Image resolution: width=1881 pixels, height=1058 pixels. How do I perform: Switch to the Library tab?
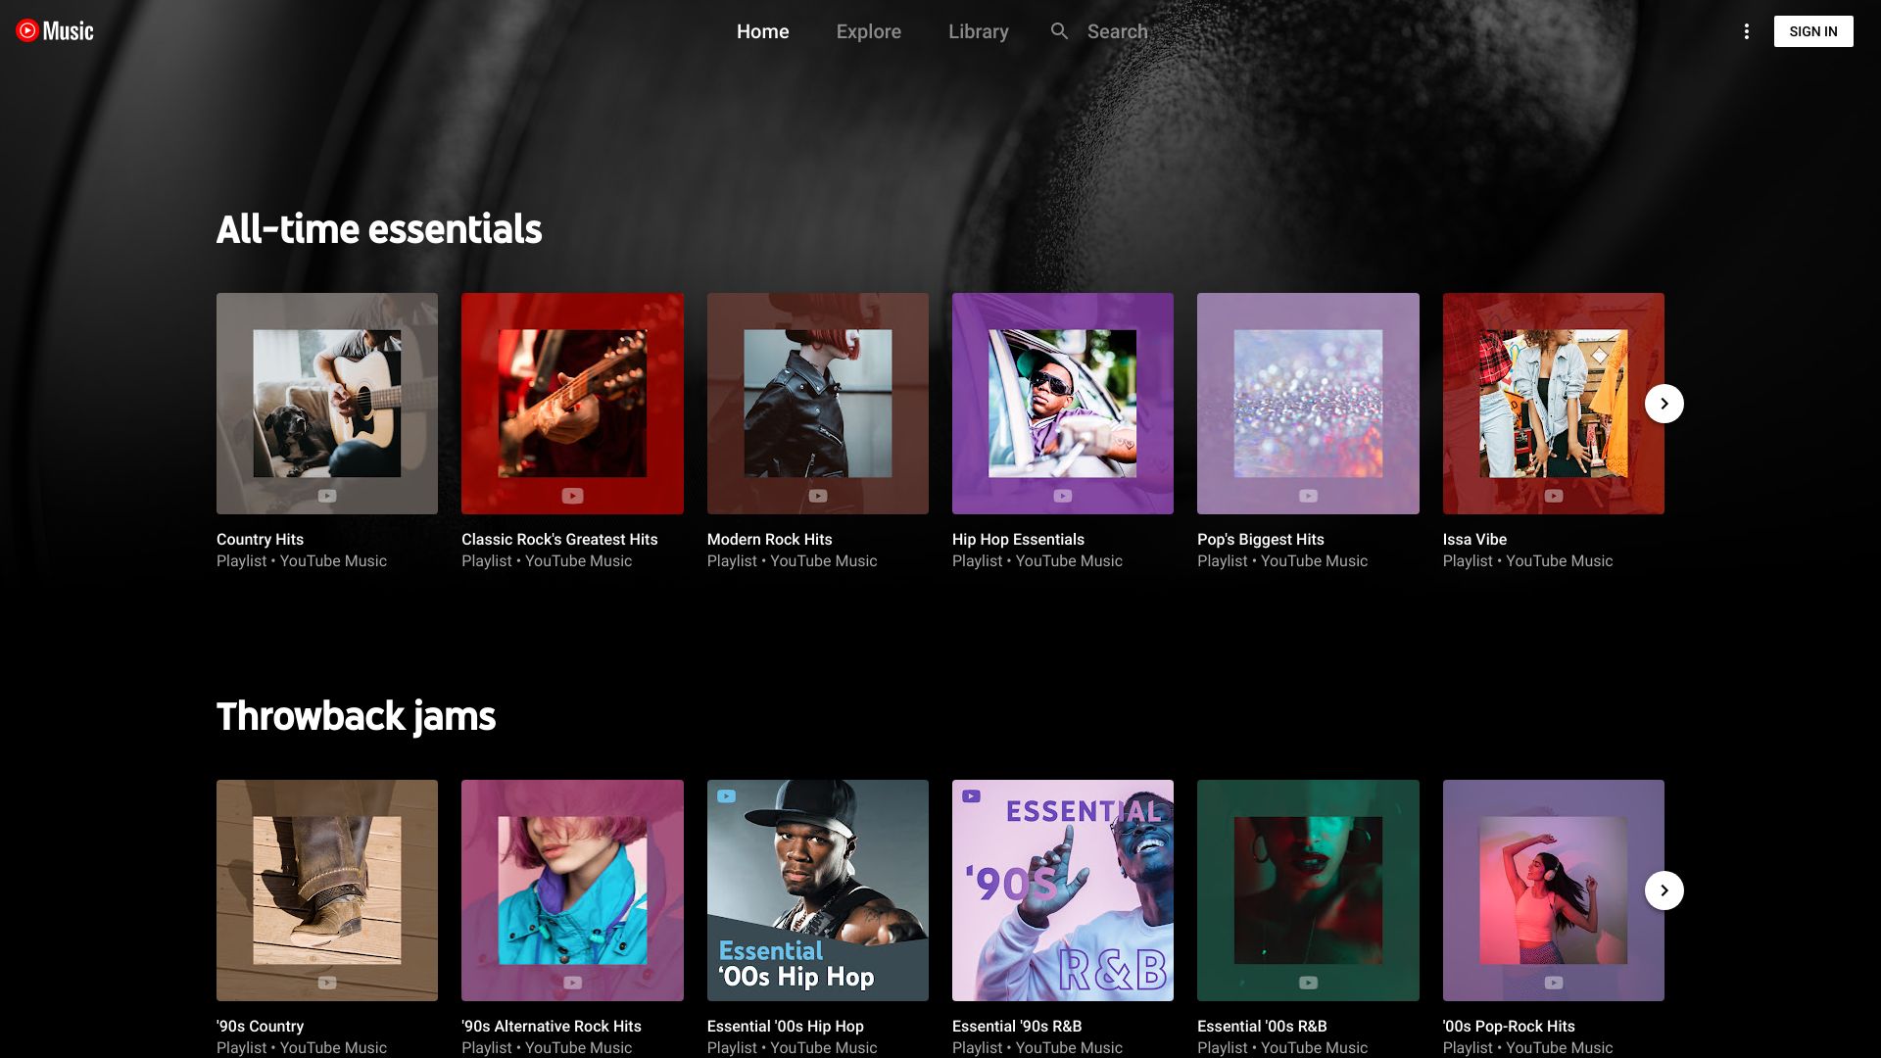pyautogui.click(x=979, y=31)
